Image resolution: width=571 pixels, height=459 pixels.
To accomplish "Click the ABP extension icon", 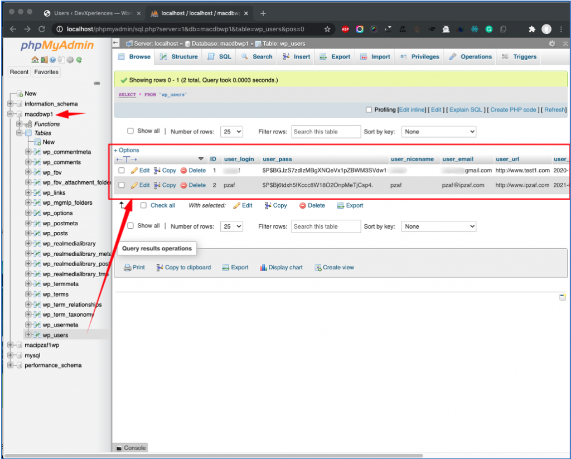I will 345,29.
